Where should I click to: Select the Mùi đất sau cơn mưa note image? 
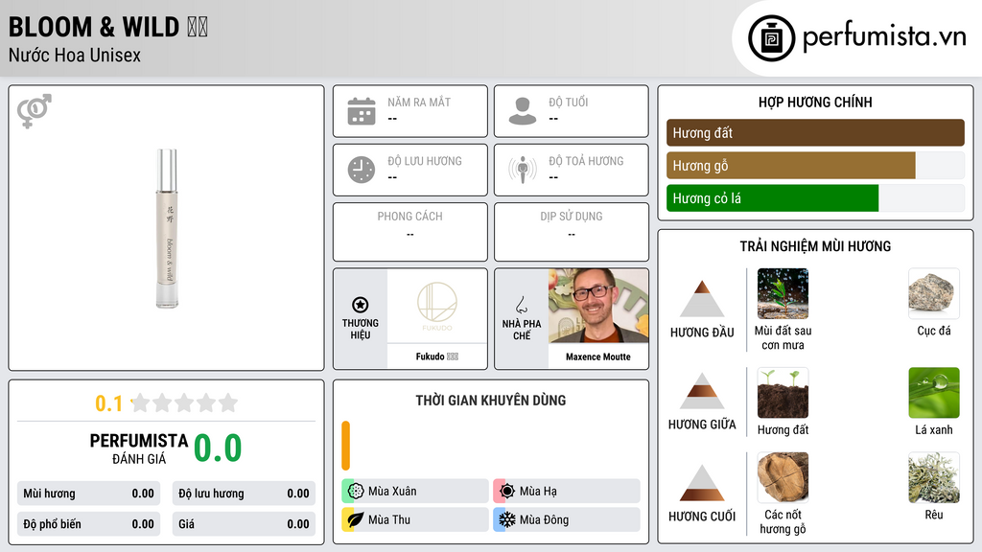[783, 293]
